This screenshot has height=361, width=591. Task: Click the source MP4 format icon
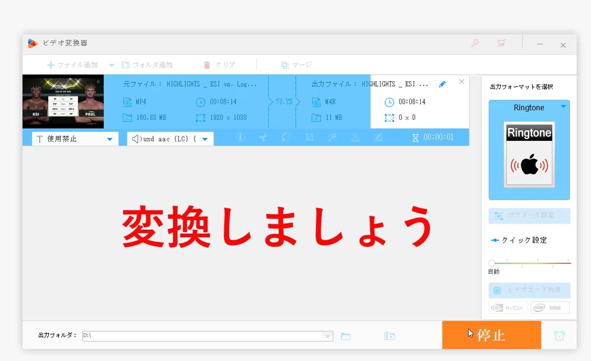tap(128, 102)
